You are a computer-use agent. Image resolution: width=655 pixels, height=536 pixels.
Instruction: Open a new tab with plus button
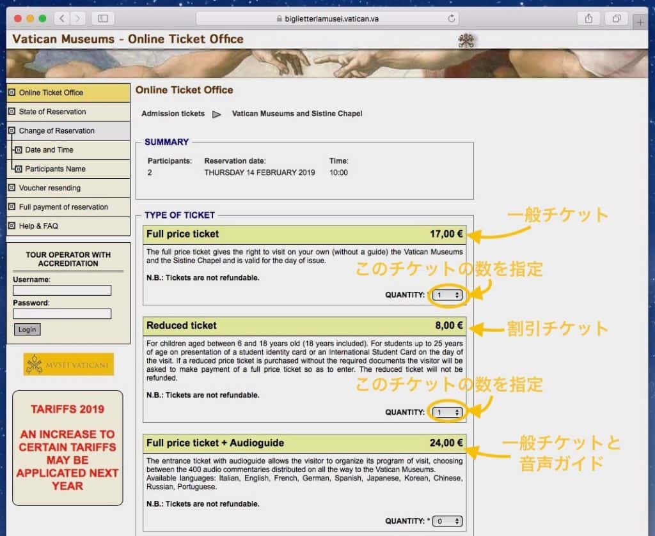(640, 22)
